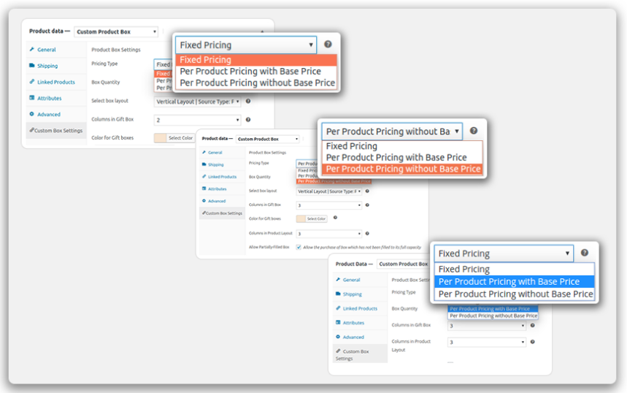The image size is (627, 393).
Task: Click help icon next to middle panel Select Color button
Action: pos(335,218)
